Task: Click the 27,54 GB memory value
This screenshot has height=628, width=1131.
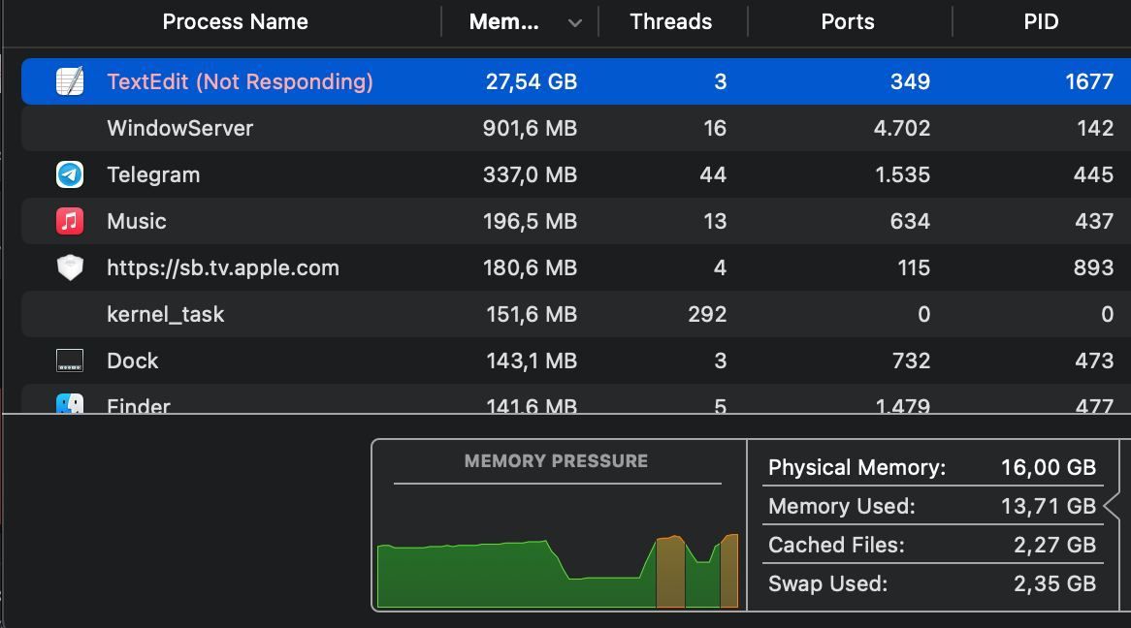Action: [532, 81]
